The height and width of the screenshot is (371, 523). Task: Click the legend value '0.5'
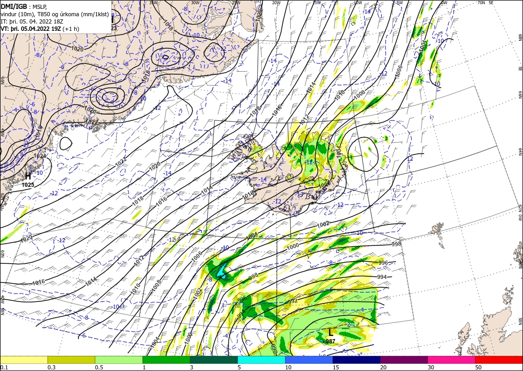click(98, 367)
